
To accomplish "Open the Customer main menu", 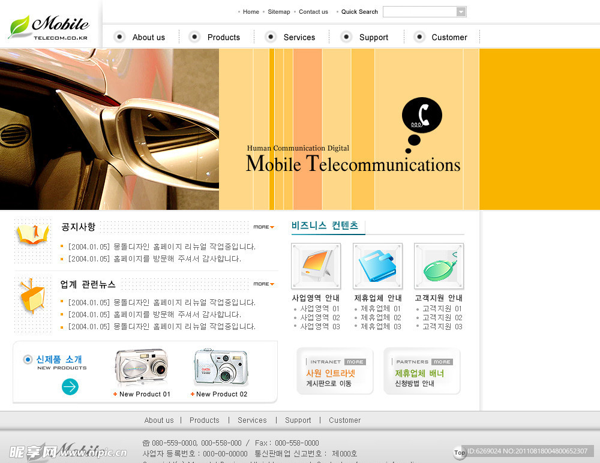I will click(449, 37).
